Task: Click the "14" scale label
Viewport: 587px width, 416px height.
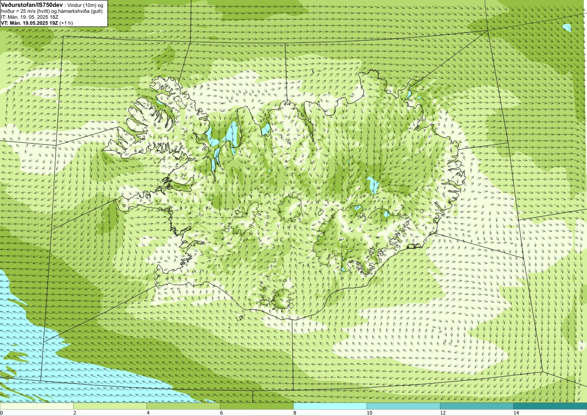Action: [516, 413]
